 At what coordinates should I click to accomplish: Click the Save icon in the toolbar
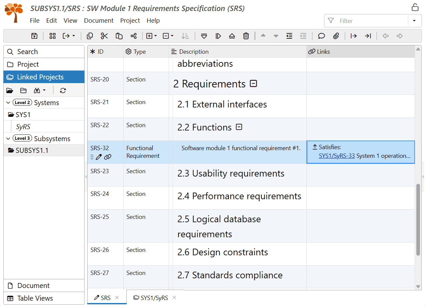[34, 36]
